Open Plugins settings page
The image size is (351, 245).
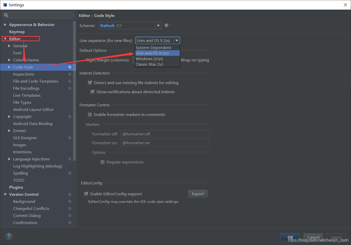(x=16, y=187)
